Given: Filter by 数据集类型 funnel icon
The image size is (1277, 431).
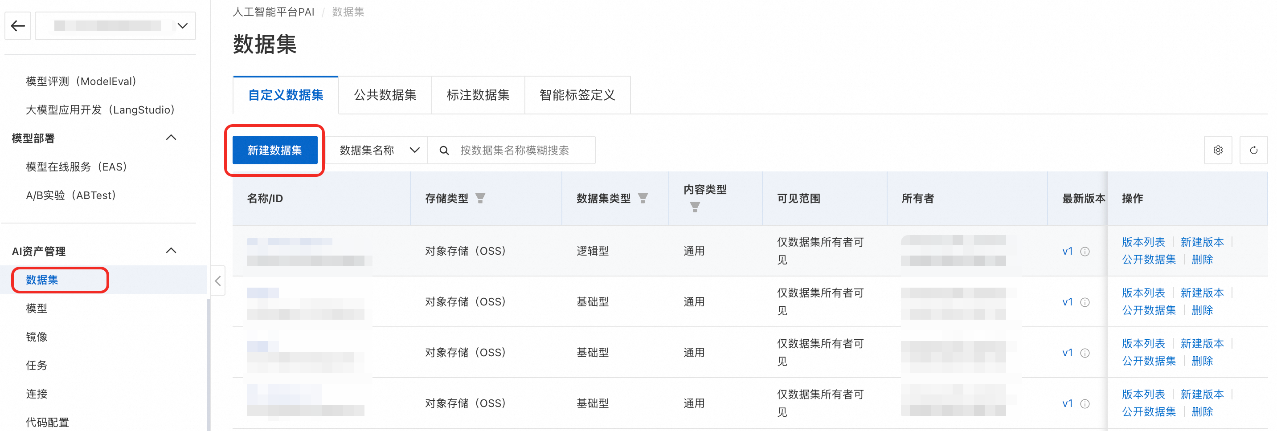Looking at the screenshot, I should pyautogui.click(x=643, y=198).
